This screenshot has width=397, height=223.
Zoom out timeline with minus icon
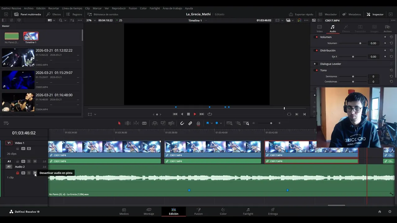point(254,123)
